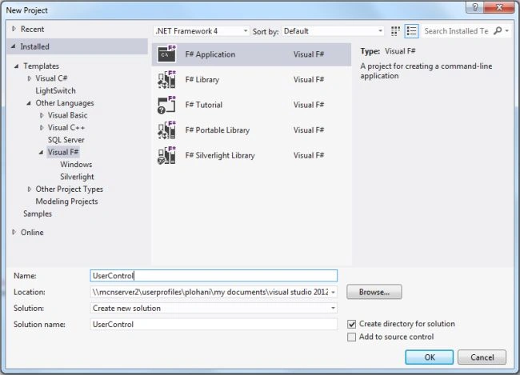Select Visual F# label in the tree
Image resolution: width=520 pixels, height=375 pixels.
(x=63, y=152)
